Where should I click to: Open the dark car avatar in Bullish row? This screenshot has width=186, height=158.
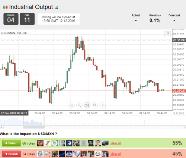[x=105, y=143]
